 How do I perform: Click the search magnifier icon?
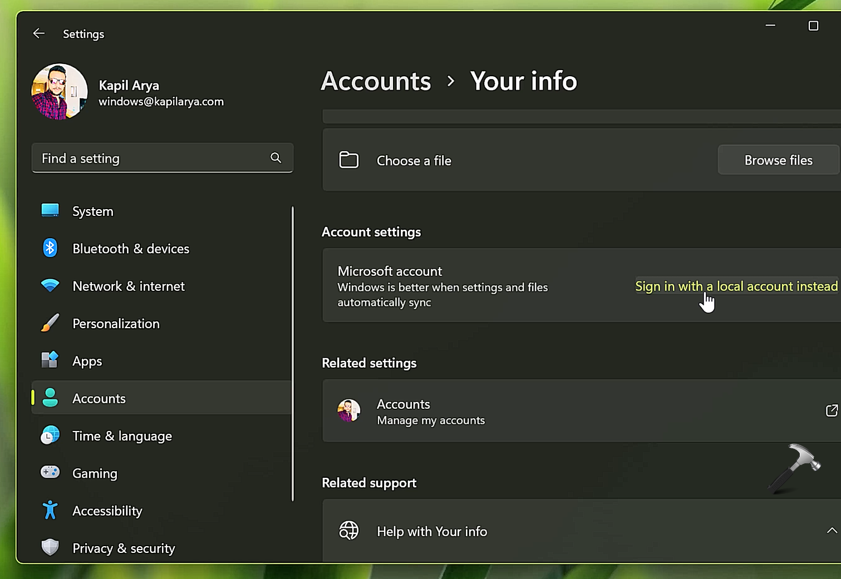276,158
